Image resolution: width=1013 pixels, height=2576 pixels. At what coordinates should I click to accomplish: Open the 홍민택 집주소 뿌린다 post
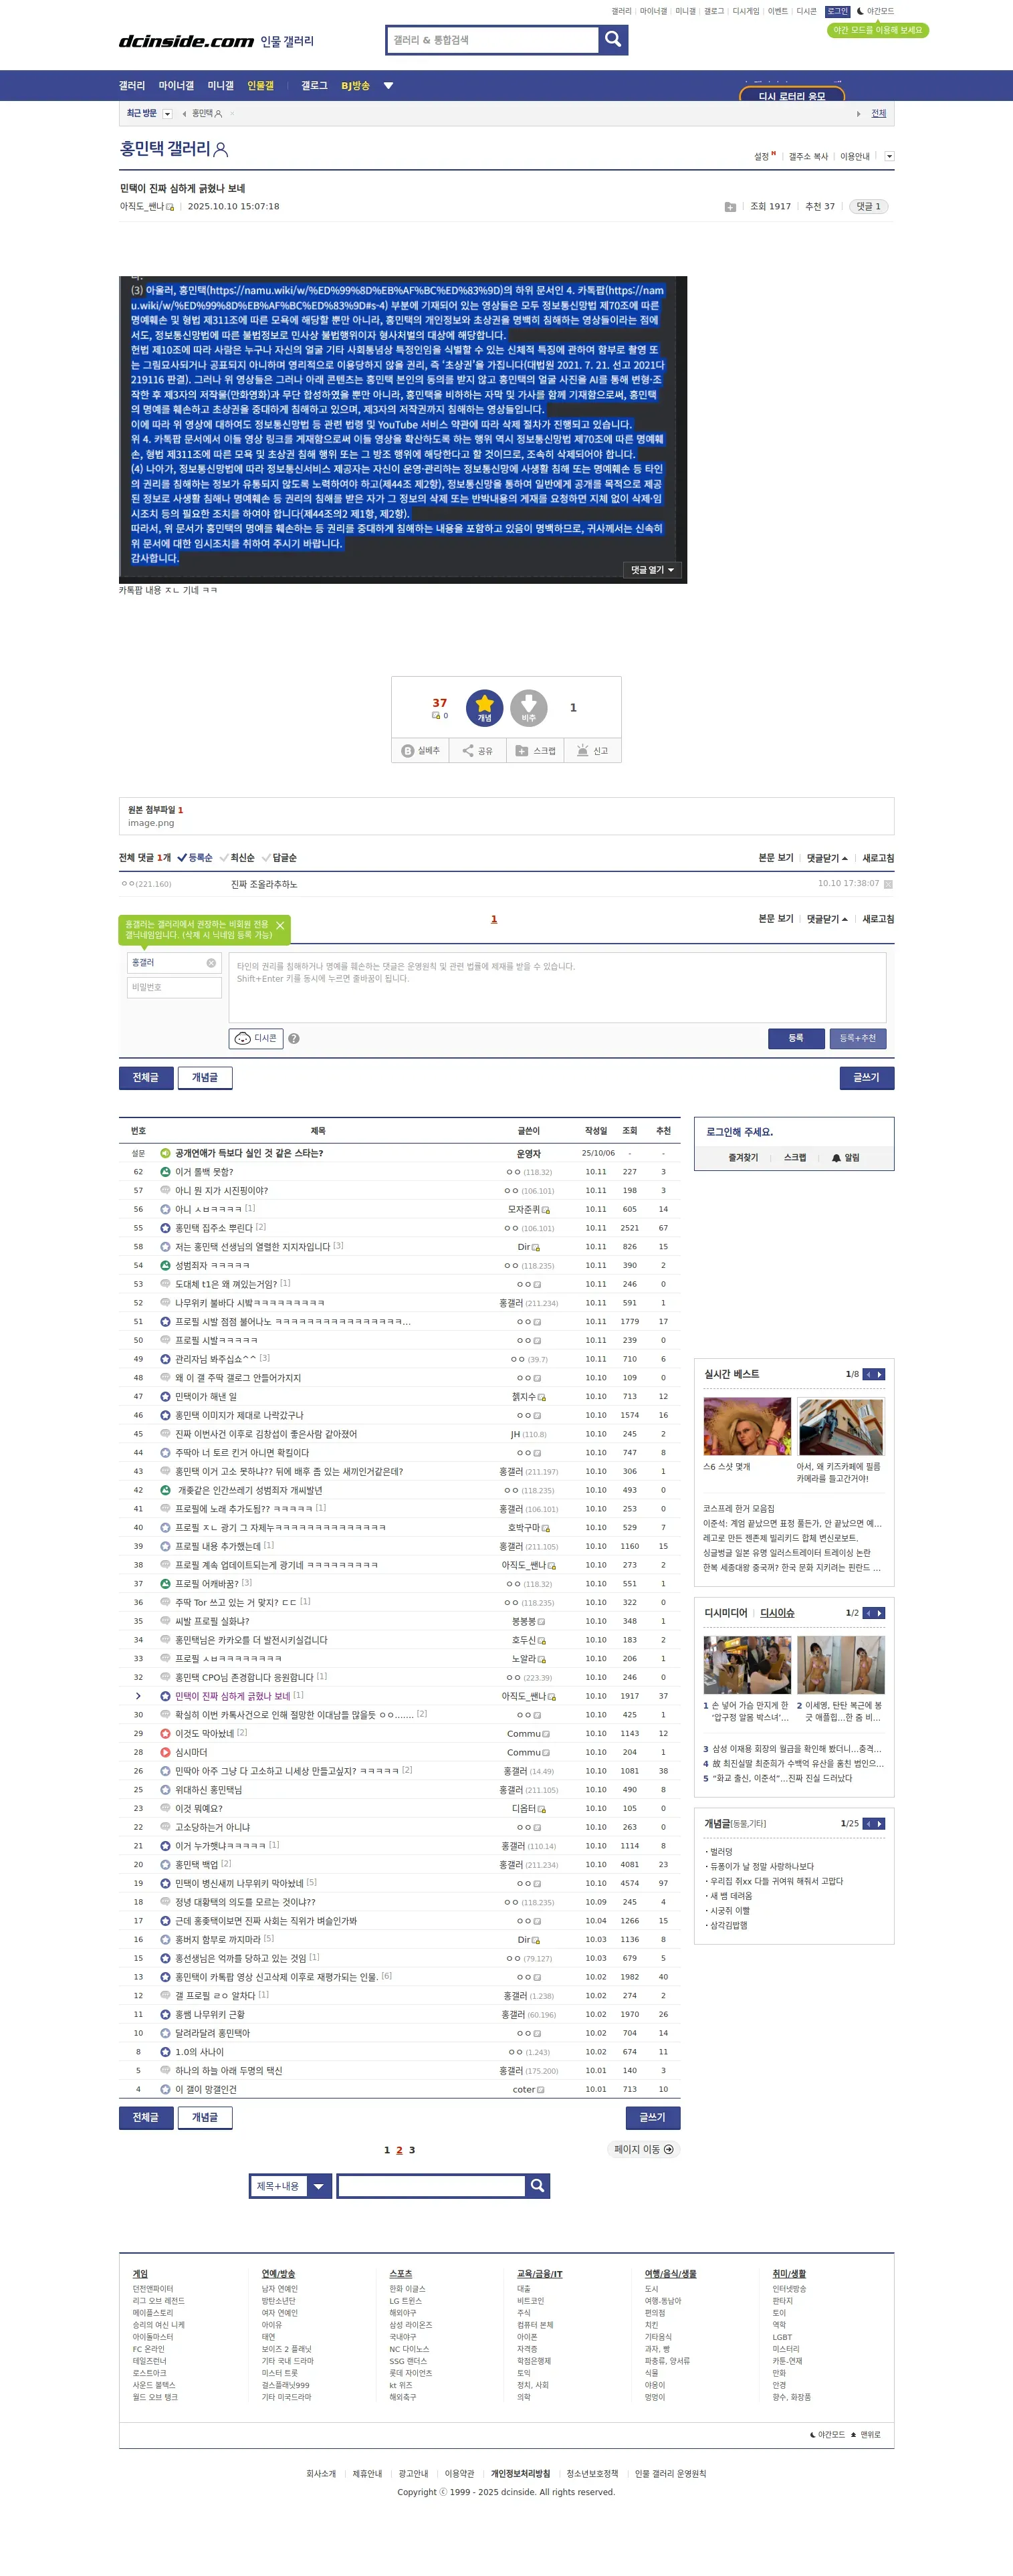point(214,1228)
